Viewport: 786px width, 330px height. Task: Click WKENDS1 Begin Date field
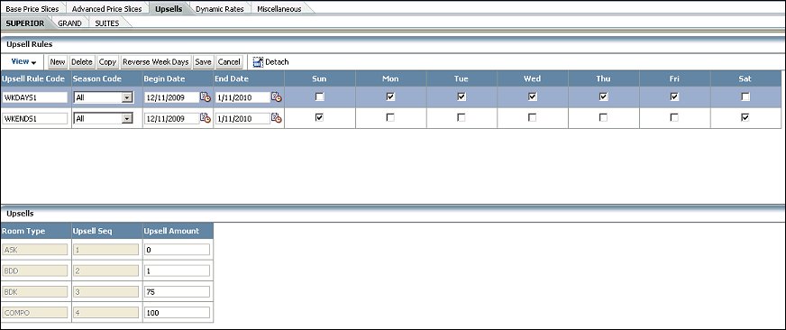[172, 118]
